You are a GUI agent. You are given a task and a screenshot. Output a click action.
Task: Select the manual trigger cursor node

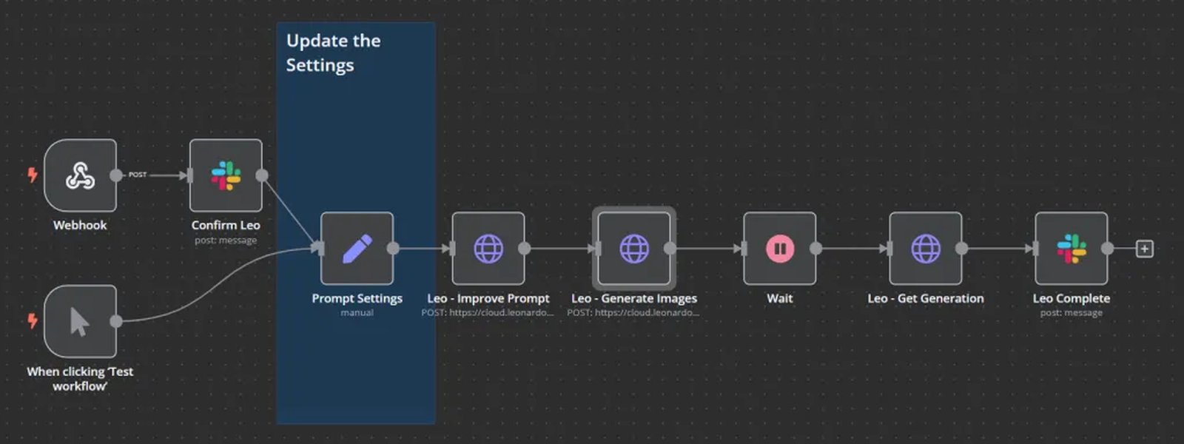pos(80,321)
